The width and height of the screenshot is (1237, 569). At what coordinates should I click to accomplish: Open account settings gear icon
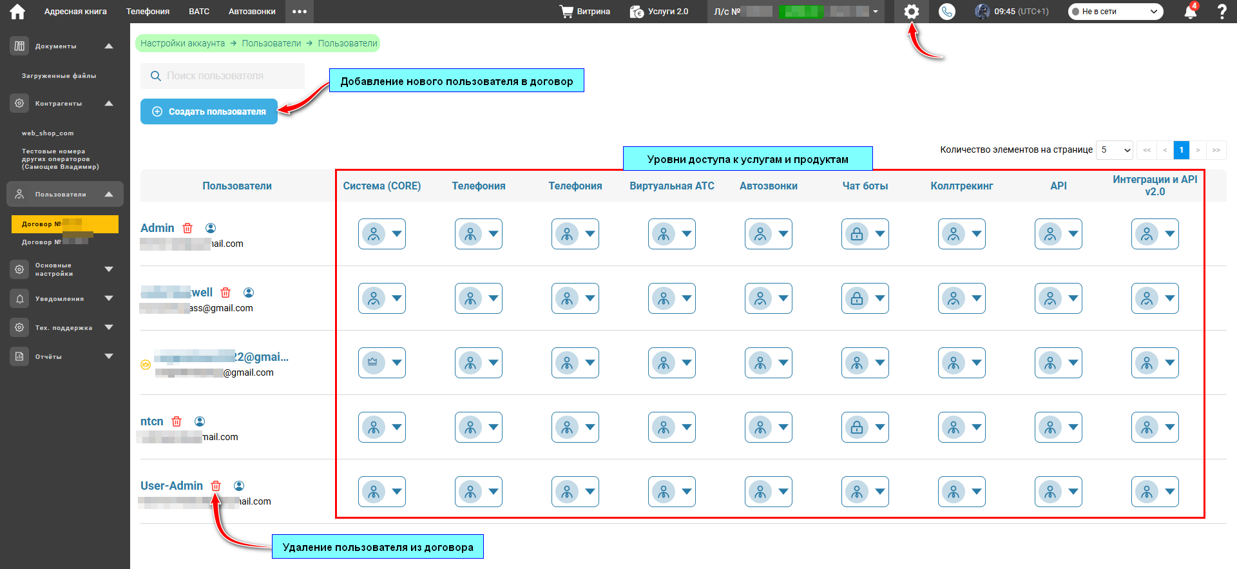pos(911,12)
